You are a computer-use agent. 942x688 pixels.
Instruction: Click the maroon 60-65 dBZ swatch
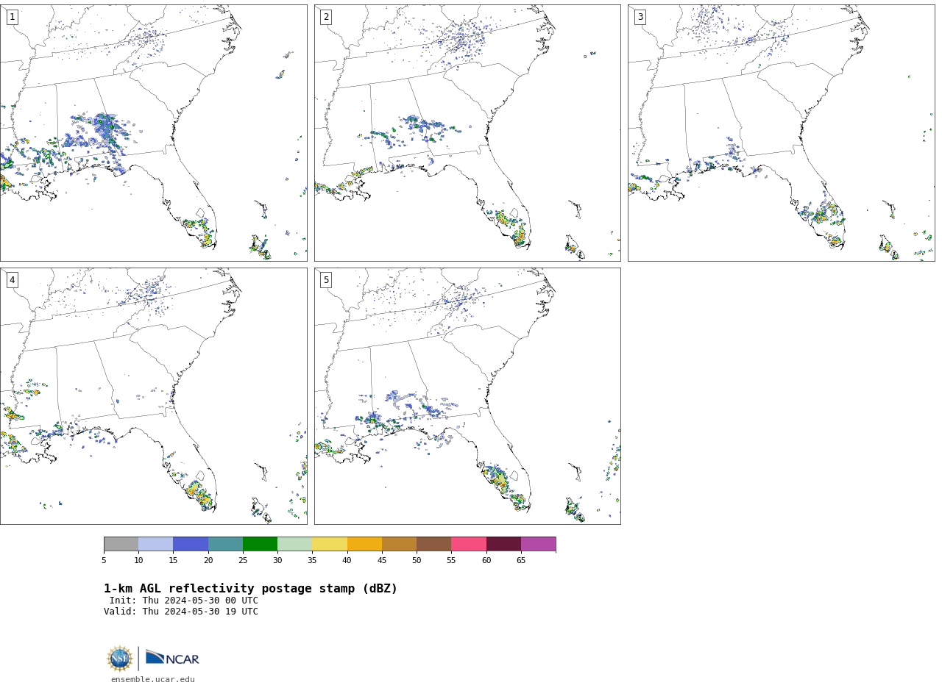point(503,544)
